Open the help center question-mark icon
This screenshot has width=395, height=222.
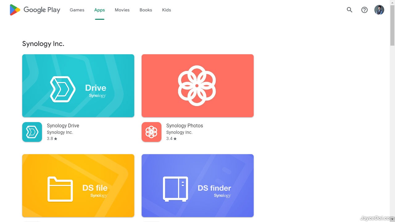tap(364, 10)
